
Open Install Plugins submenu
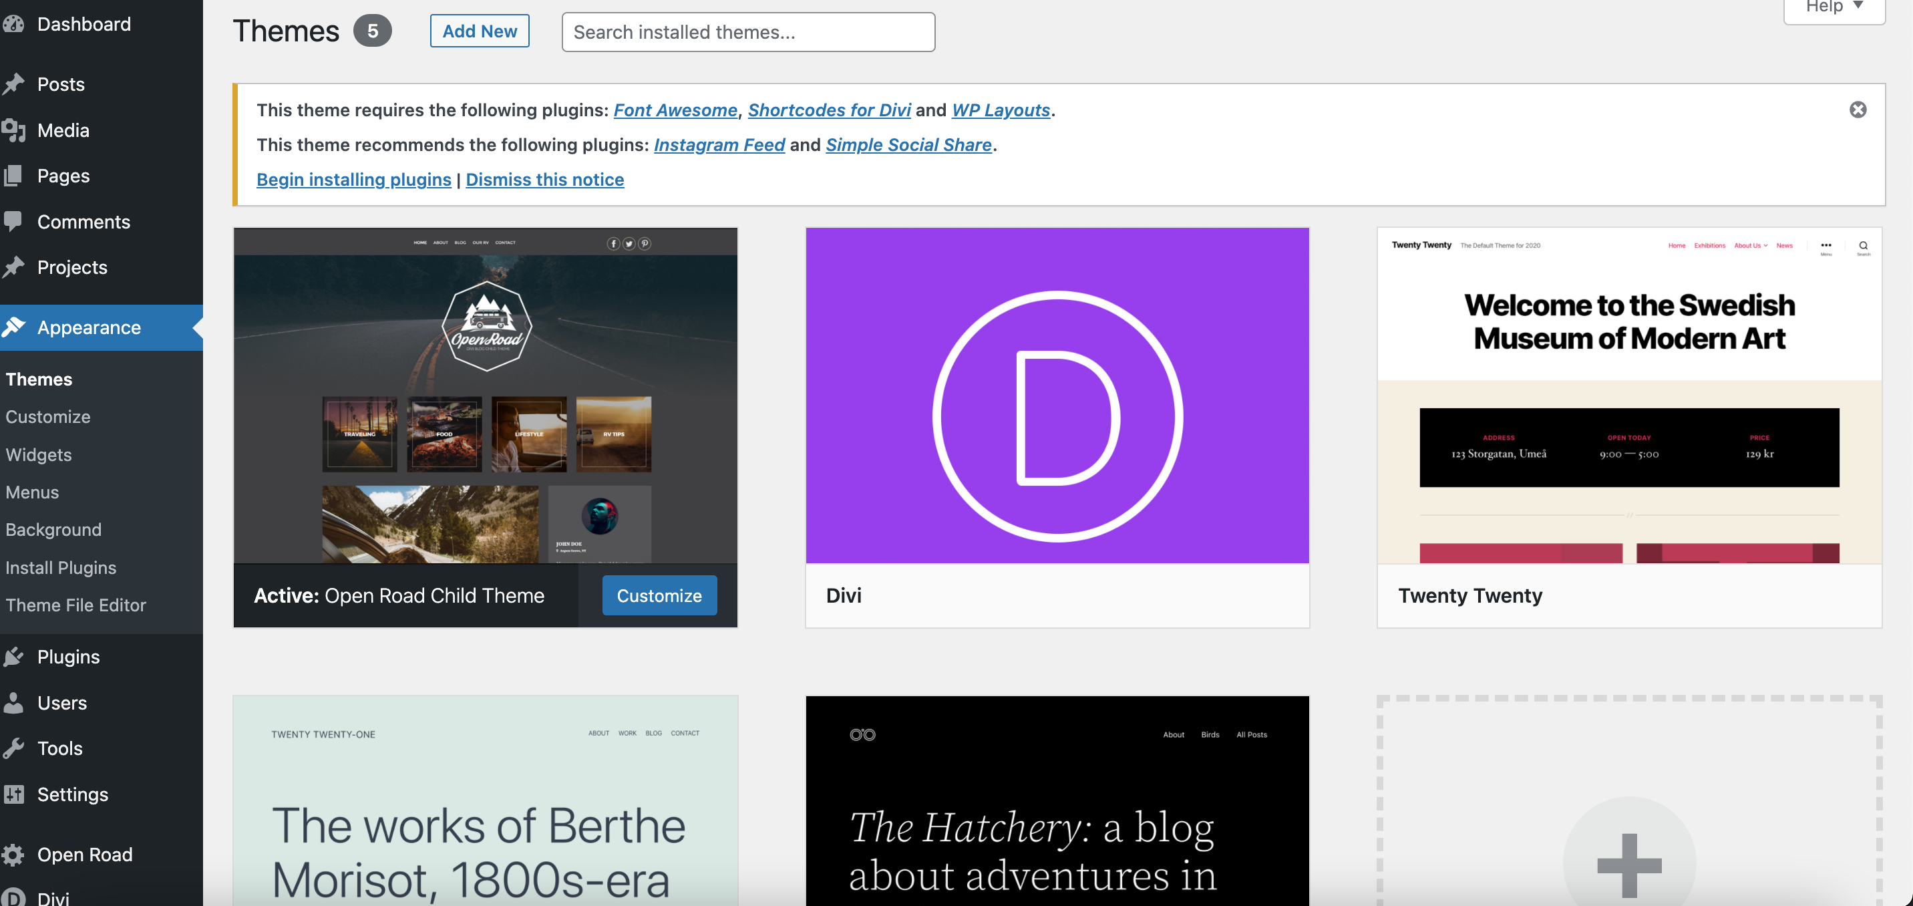coord(61,567)
